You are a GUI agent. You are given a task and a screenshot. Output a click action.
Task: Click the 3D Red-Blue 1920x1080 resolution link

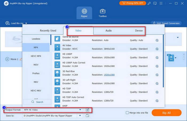109,75
